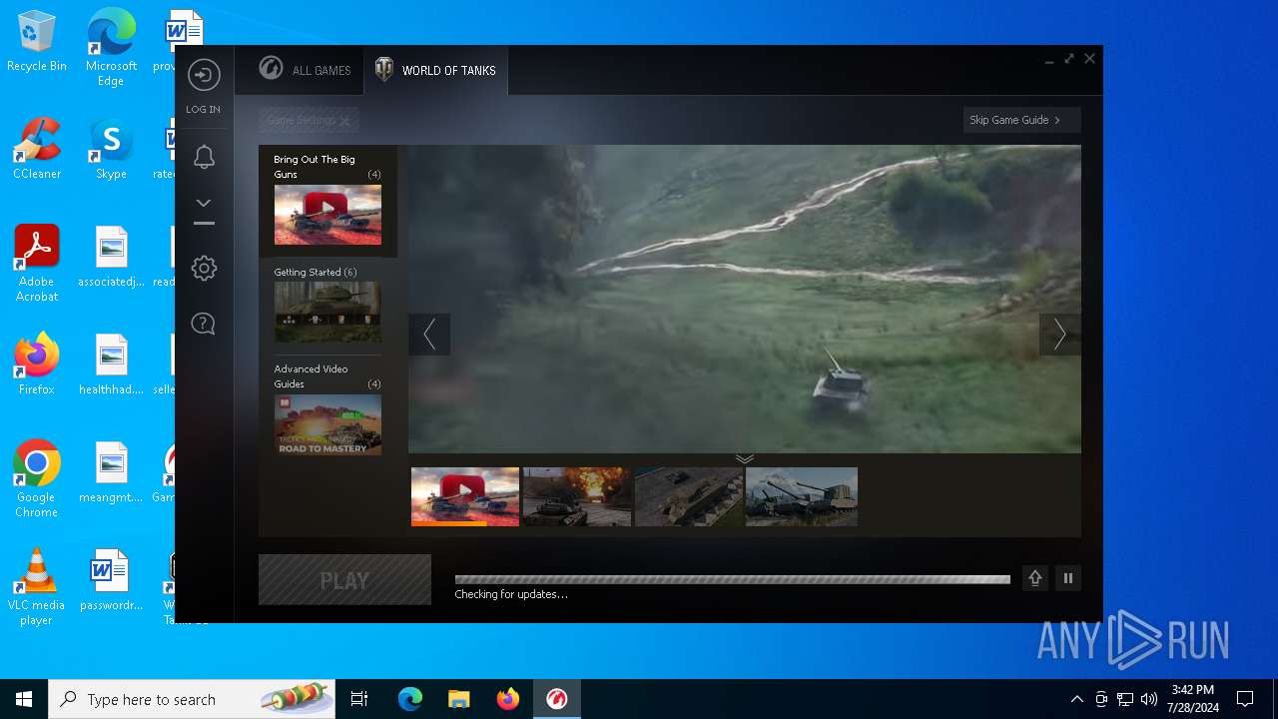Screen dimensions: 1278x719
Task: Open VLC media player desktop shortcut
Action: [x=37, y=586]
